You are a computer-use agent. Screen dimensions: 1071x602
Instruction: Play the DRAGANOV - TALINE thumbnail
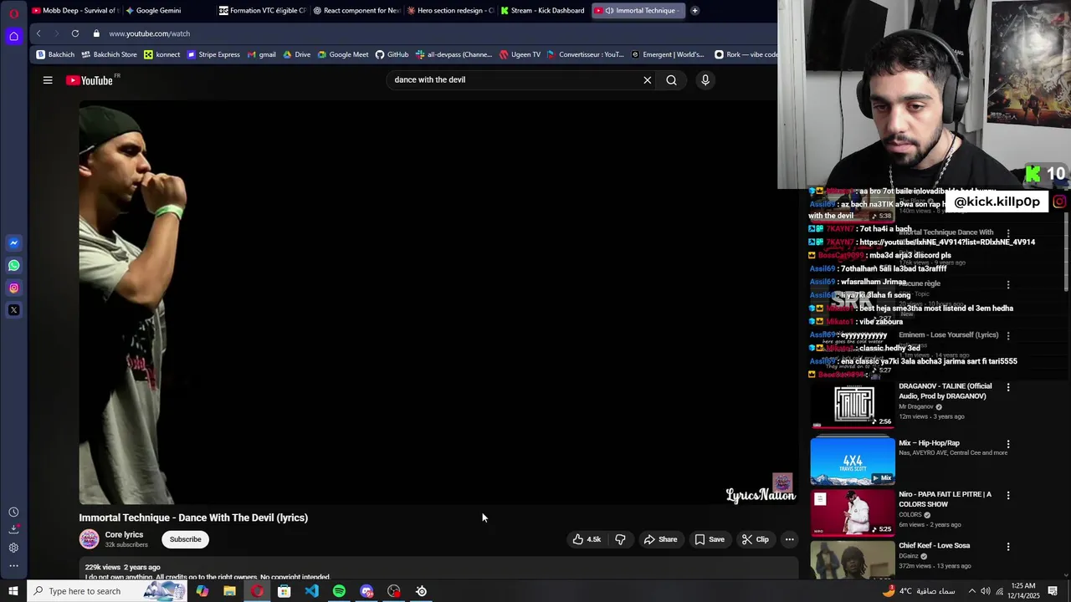(x=853, y=405)
